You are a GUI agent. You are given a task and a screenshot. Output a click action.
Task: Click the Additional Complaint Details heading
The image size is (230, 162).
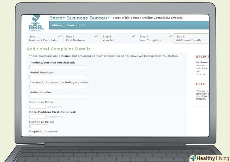coord(58,49)
